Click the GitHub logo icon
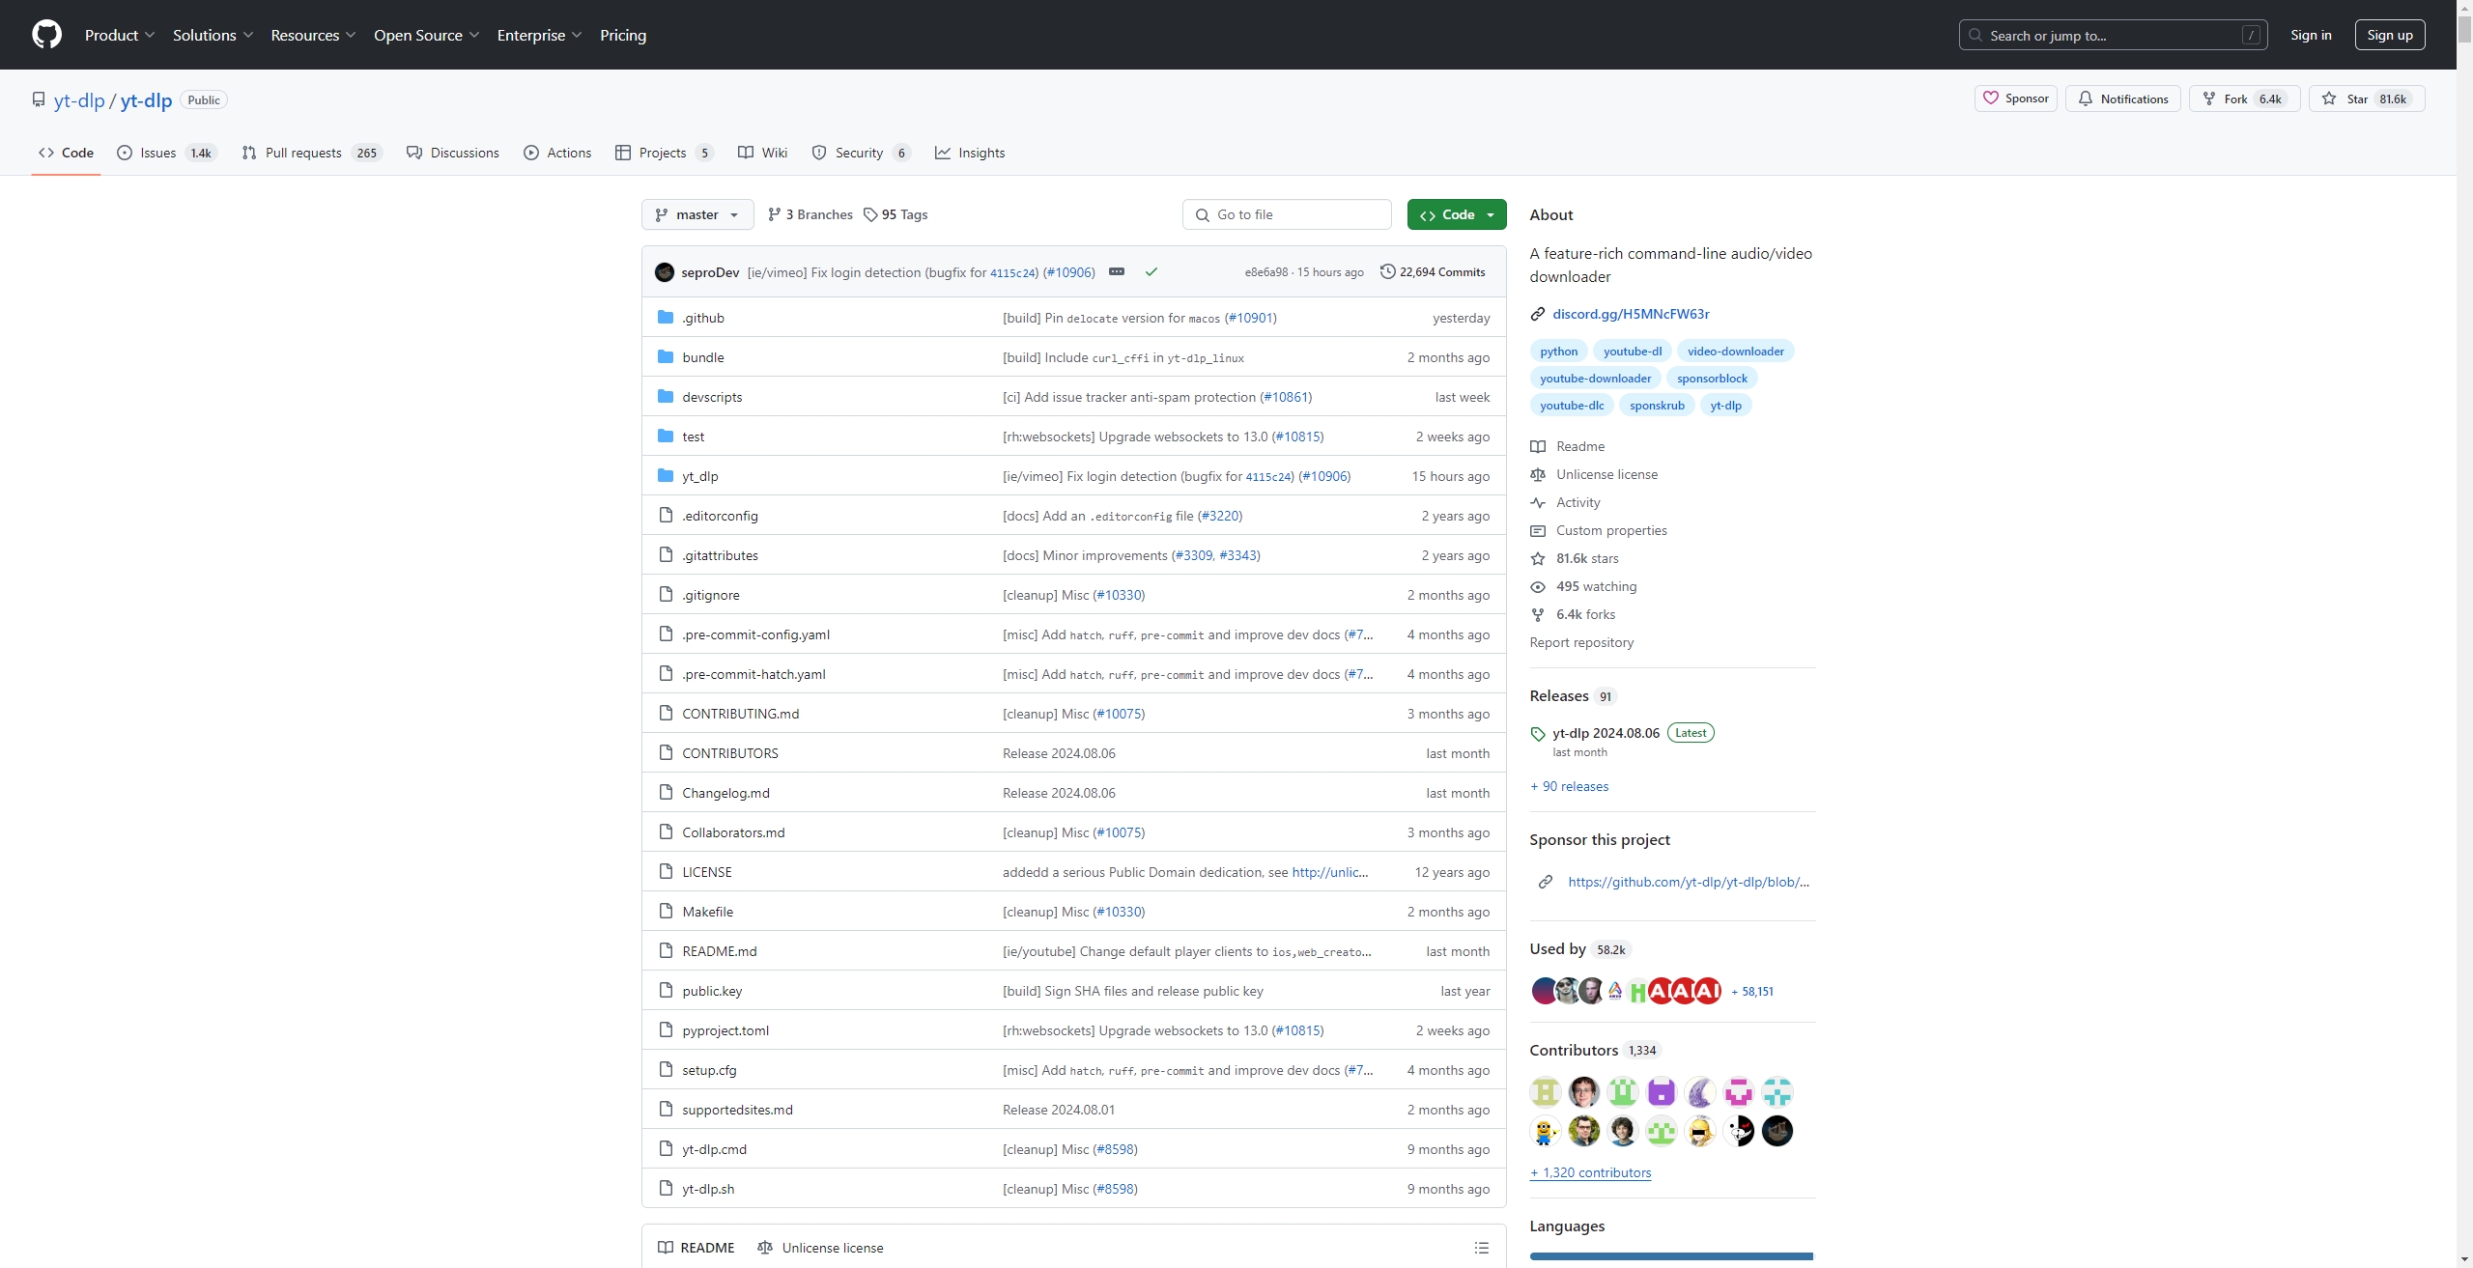Image resolution: width=2473 pixels, height=1268 pixels. coord(46,35)
